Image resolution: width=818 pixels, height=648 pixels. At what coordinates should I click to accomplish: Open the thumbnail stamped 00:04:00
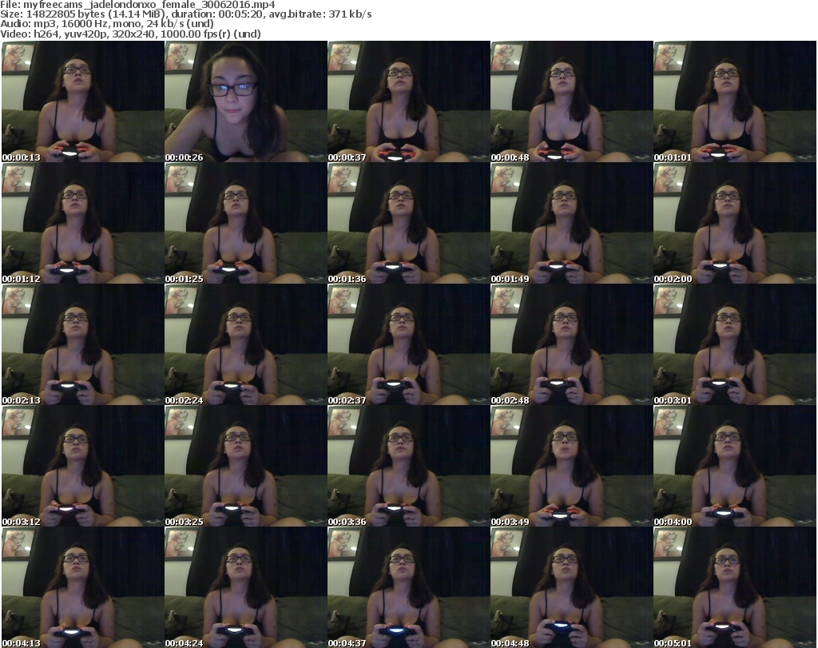tap(735, 467)
